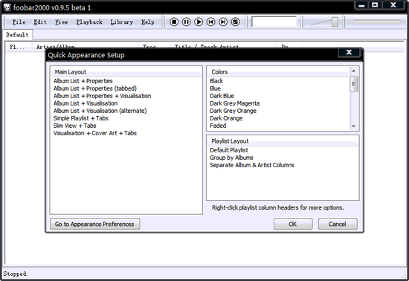
Task: Choose Dark Grey Magenta colors
Action: pos(234,103)
